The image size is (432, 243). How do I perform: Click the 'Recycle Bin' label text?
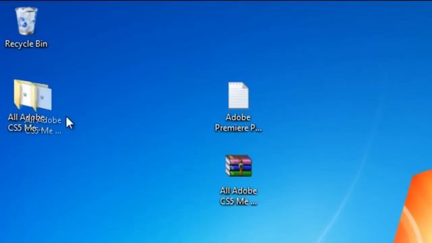26,44
